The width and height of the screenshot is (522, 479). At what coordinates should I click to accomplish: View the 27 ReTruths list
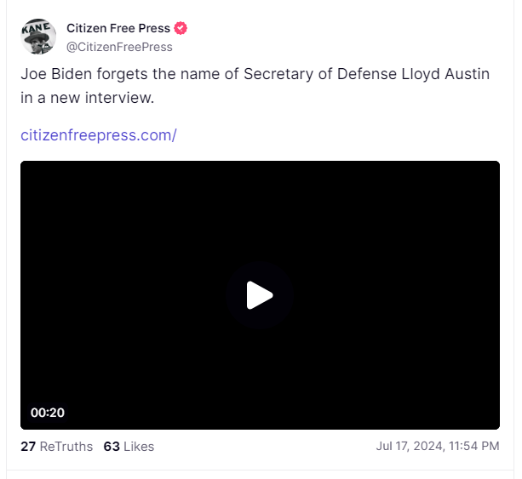pyautogui.click(x=56, y=447)
